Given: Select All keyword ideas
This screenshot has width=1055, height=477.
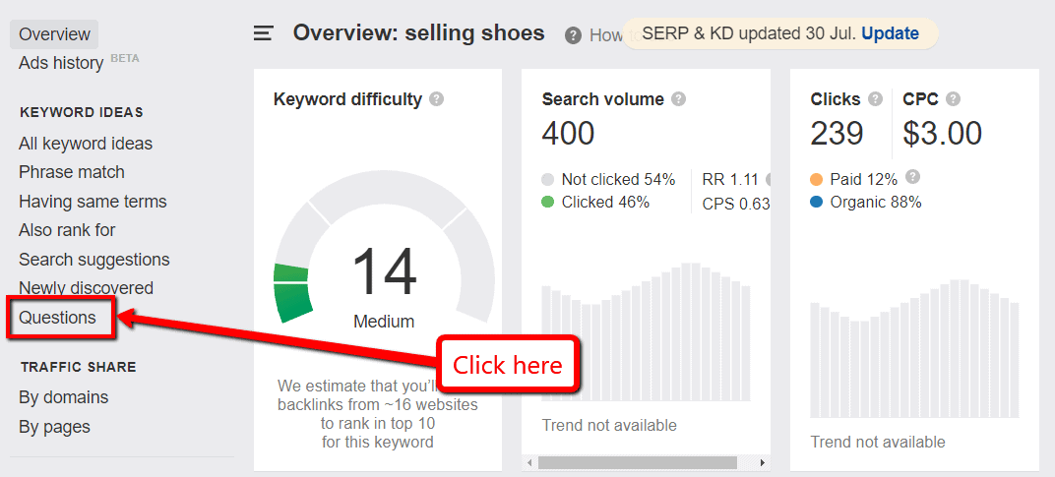Looking at the screenshot, I should click(86, 144).
